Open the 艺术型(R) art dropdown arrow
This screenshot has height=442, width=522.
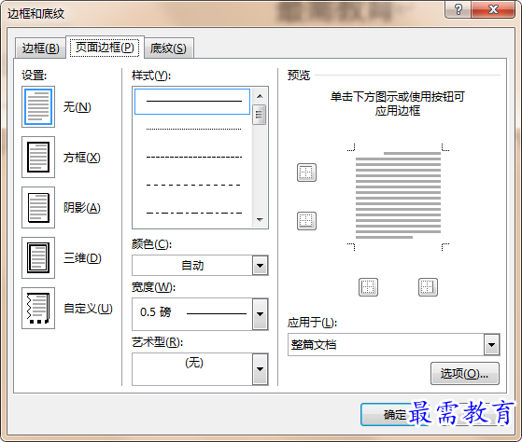[260, 369]
